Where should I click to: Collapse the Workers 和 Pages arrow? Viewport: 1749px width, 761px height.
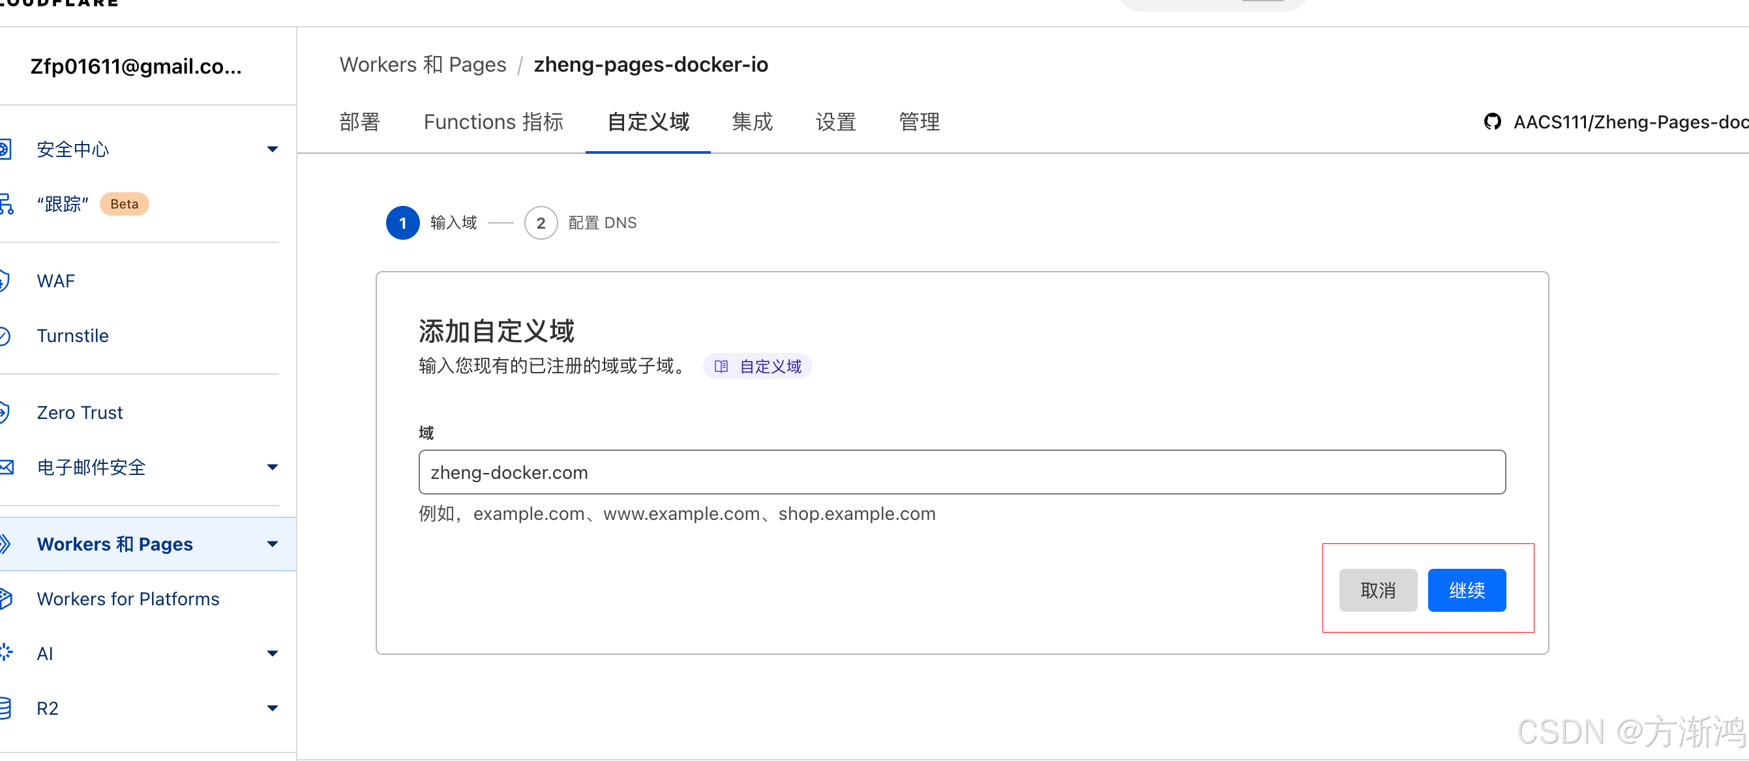[x=273, y=544]
